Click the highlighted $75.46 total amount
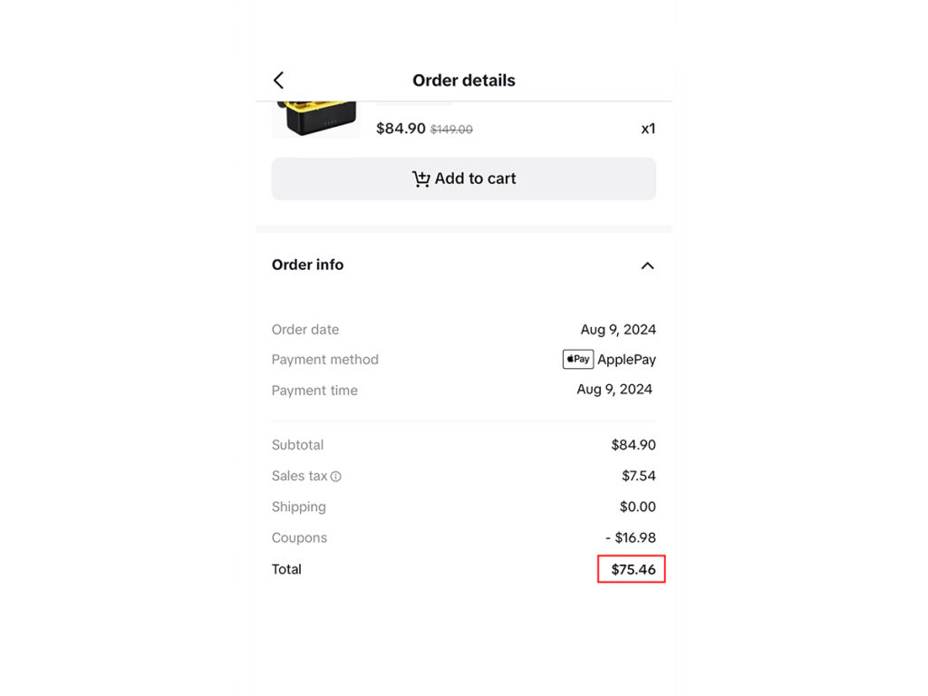 633,569
